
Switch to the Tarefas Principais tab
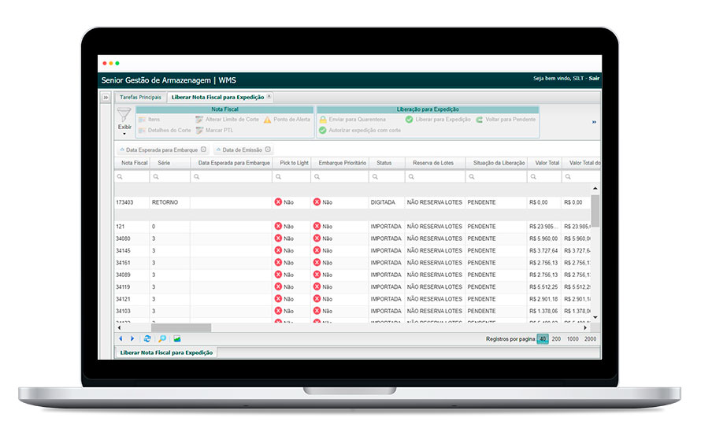click(x=140, y=98)
